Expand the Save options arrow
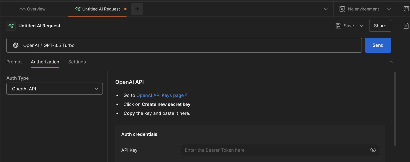This screenshot has height=162, width=410. [x=362, y=26]
